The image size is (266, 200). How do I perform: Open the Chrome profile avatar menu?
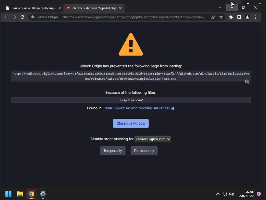247,17
